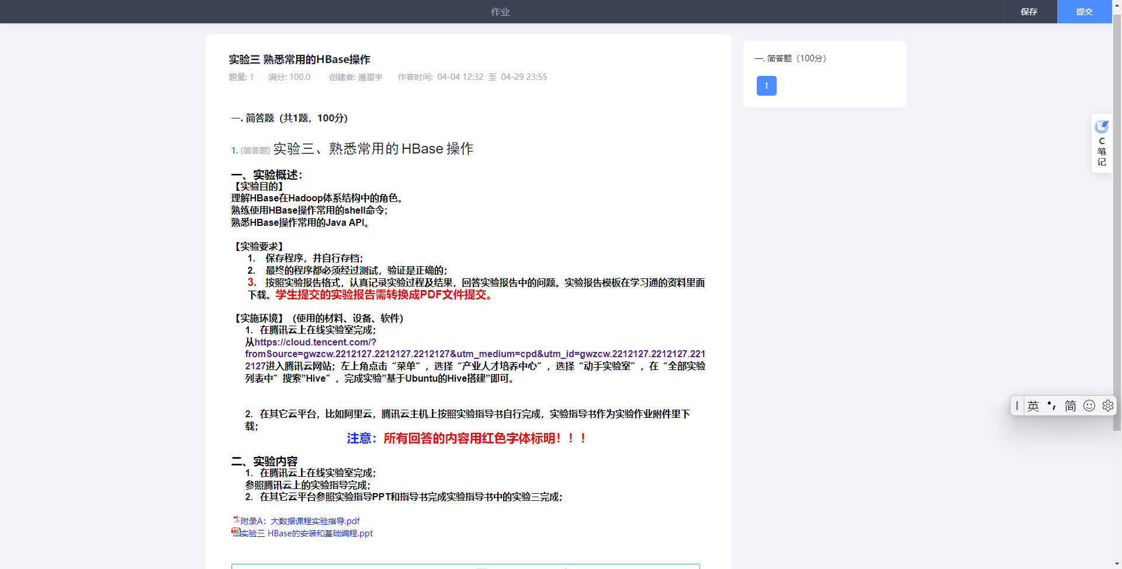Click the 满分: 100.0 label
The height and width of the screenshot is (569, 1122).
289,77
